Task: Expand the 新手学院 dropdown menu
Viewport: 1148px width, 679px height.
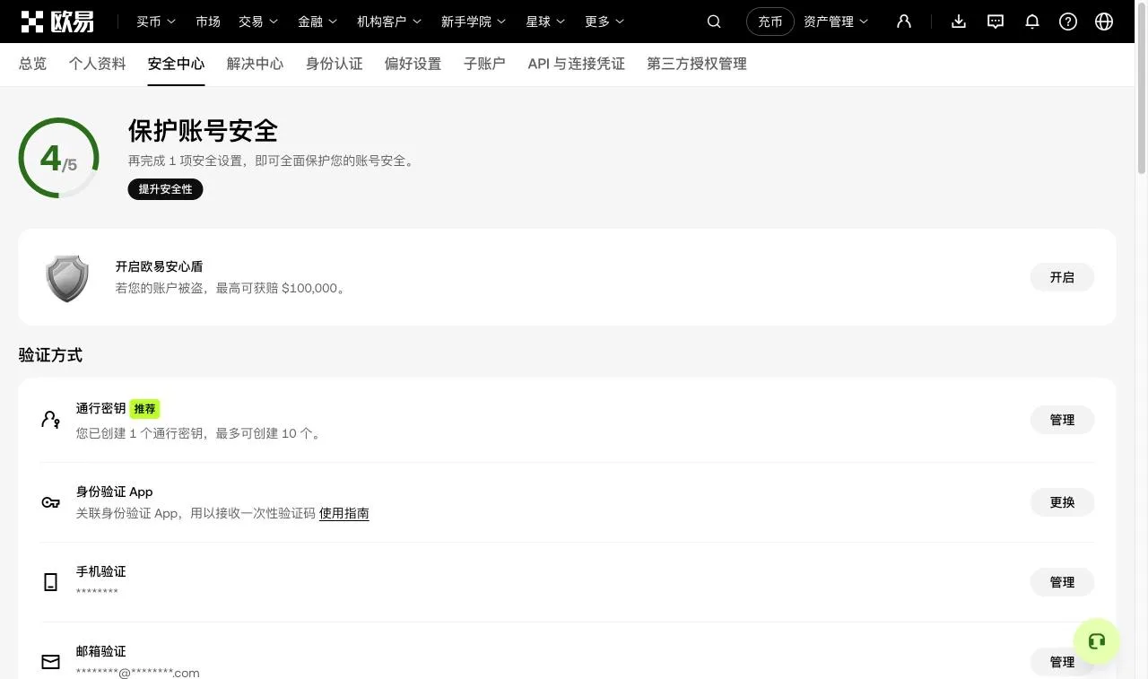Action: pyautogui.click(x=474, y=22)
